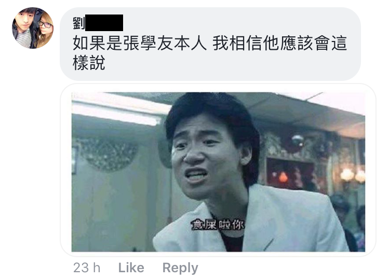
Task: Open the attached movie still image
Action: (218, 172)
